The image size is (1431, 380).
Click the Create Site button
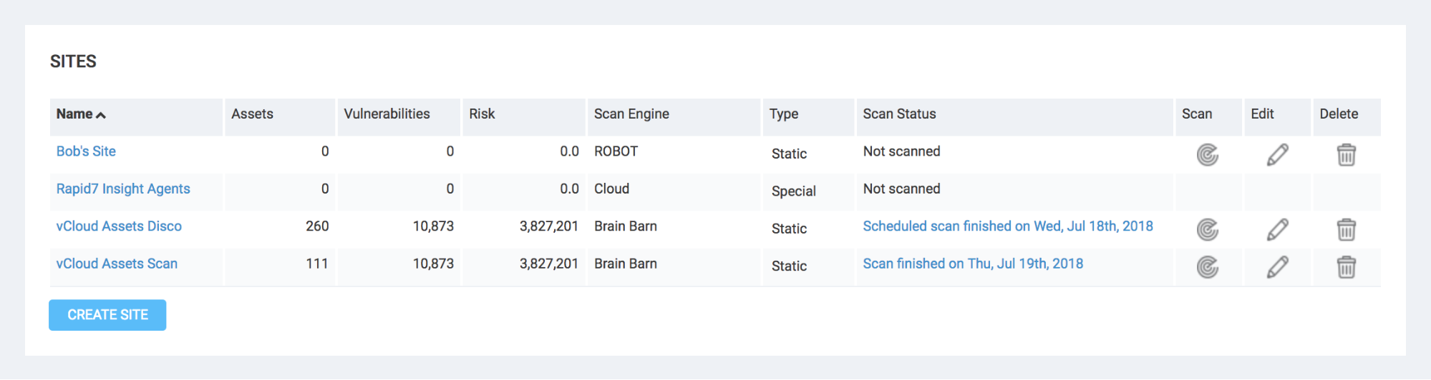tap(107, 315)
